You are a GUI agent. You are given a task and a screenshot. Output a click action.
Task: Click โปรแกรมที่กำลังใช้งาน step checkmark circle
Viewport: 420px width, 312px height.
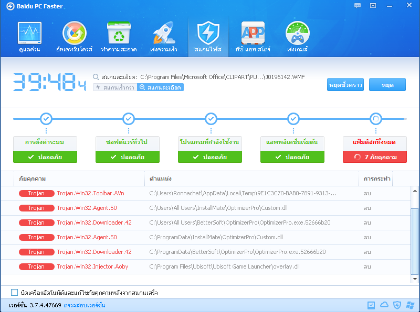[x=211, y=119]
